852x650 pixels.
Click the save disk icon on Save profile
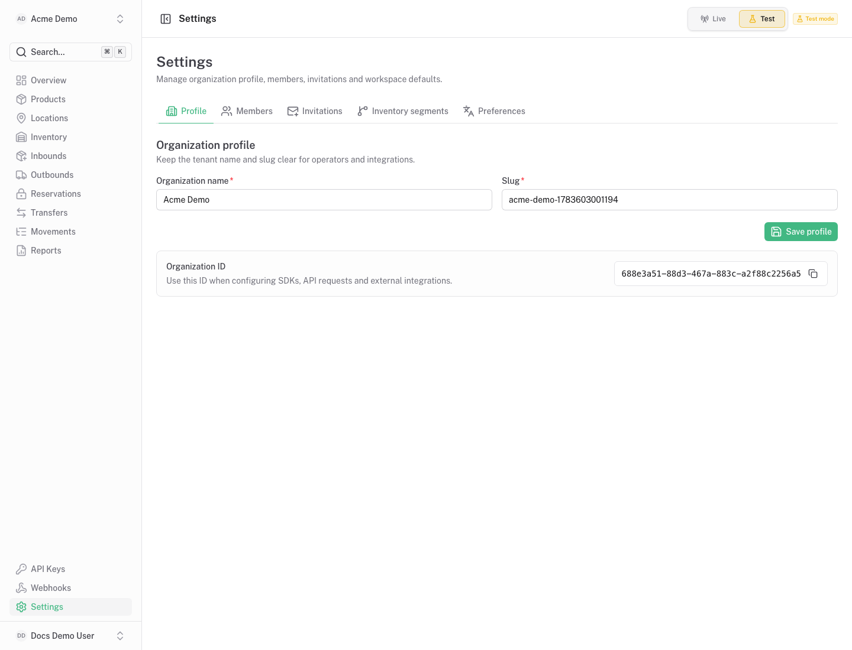tap(776, 232)
